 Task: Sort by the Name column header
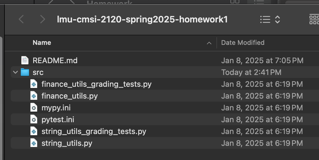pyautogui.click(x=42, y=43)
